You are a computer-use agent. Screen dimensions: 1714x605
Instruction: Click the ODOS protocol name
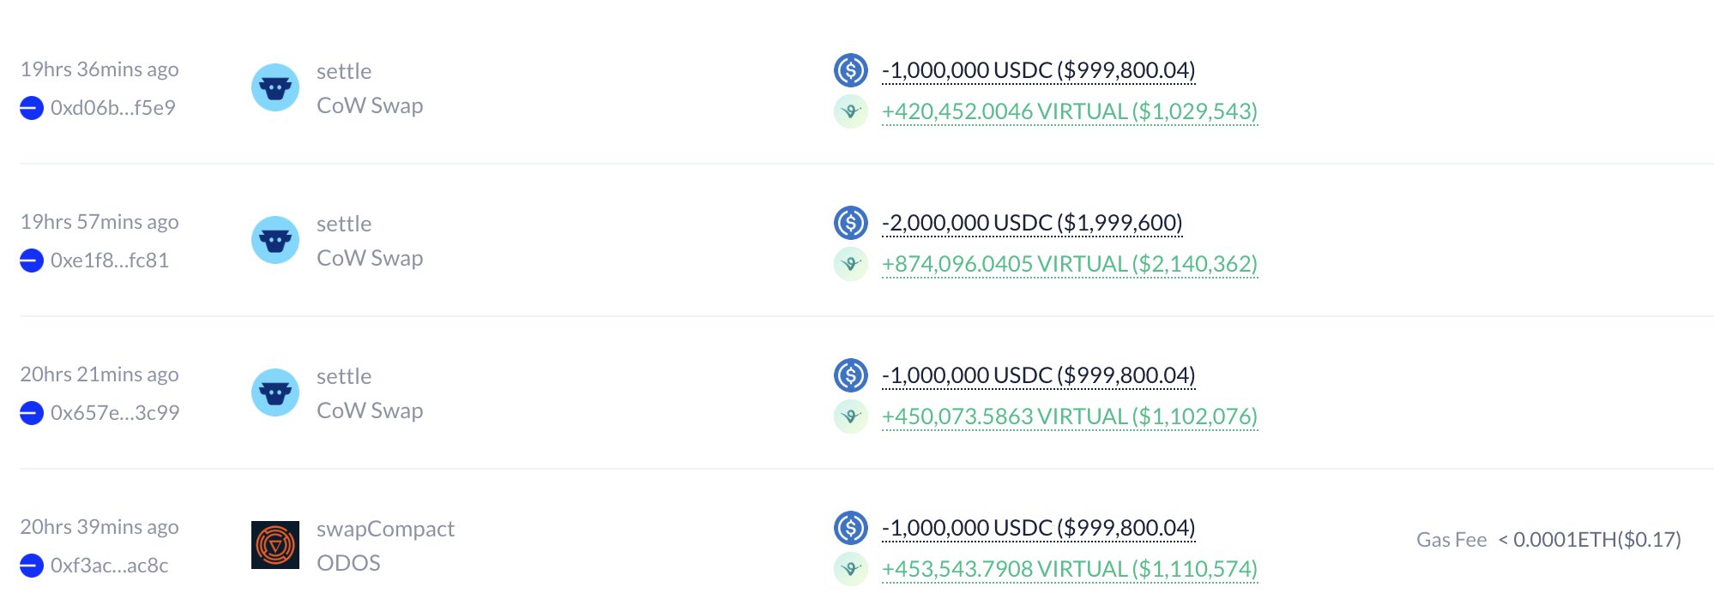click(x=348, y=563)
